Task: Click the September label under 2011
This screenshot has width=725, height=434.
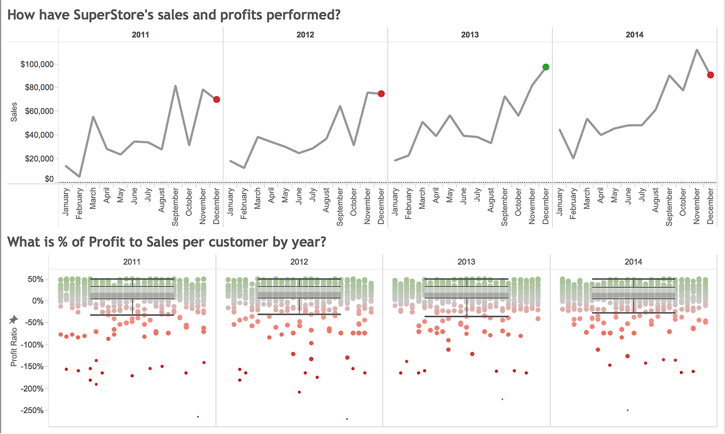Action: pos(175,208)
